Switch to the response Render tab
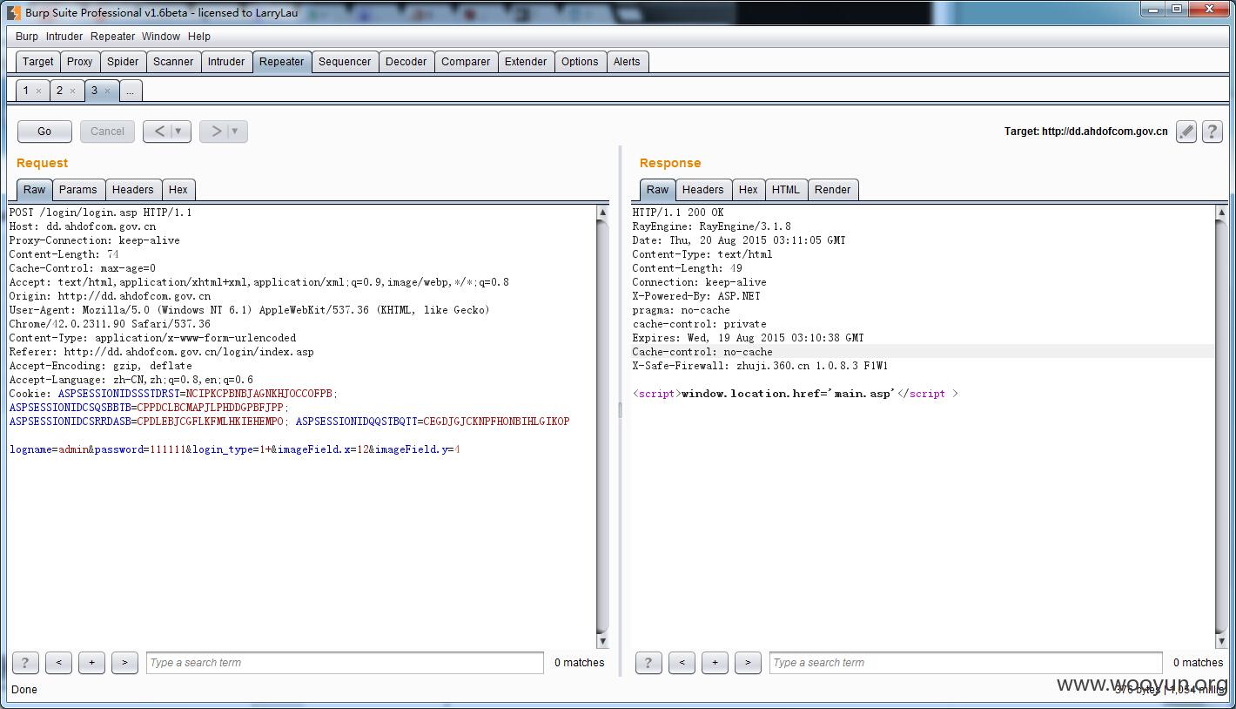This screenshot has width=1236, height=709. click(x=833, y=190)
